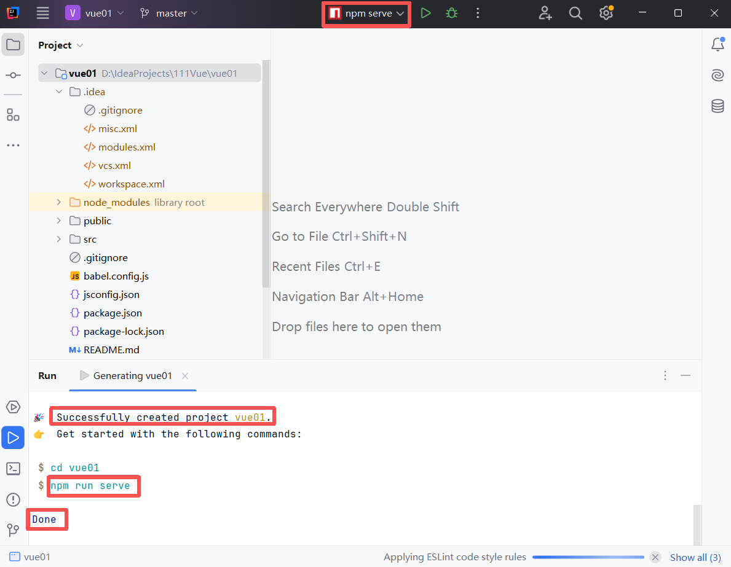The image size is (731, 567).
Task: Select misc.xml file
Action: click(x=110, y=128)
